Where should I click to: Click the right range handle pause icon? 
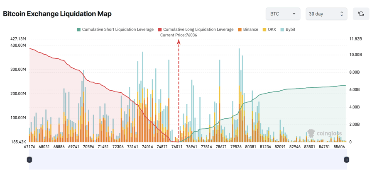click(x=346, y=160)
